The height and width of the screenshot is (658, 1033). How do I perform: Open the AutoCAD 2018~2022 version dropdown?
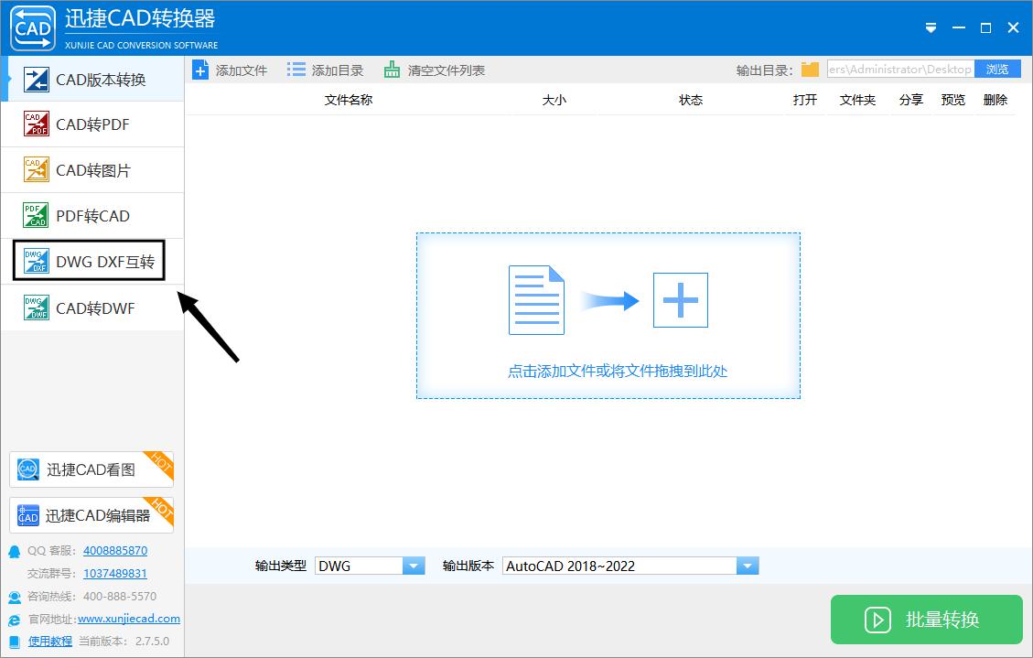(748, 565)
